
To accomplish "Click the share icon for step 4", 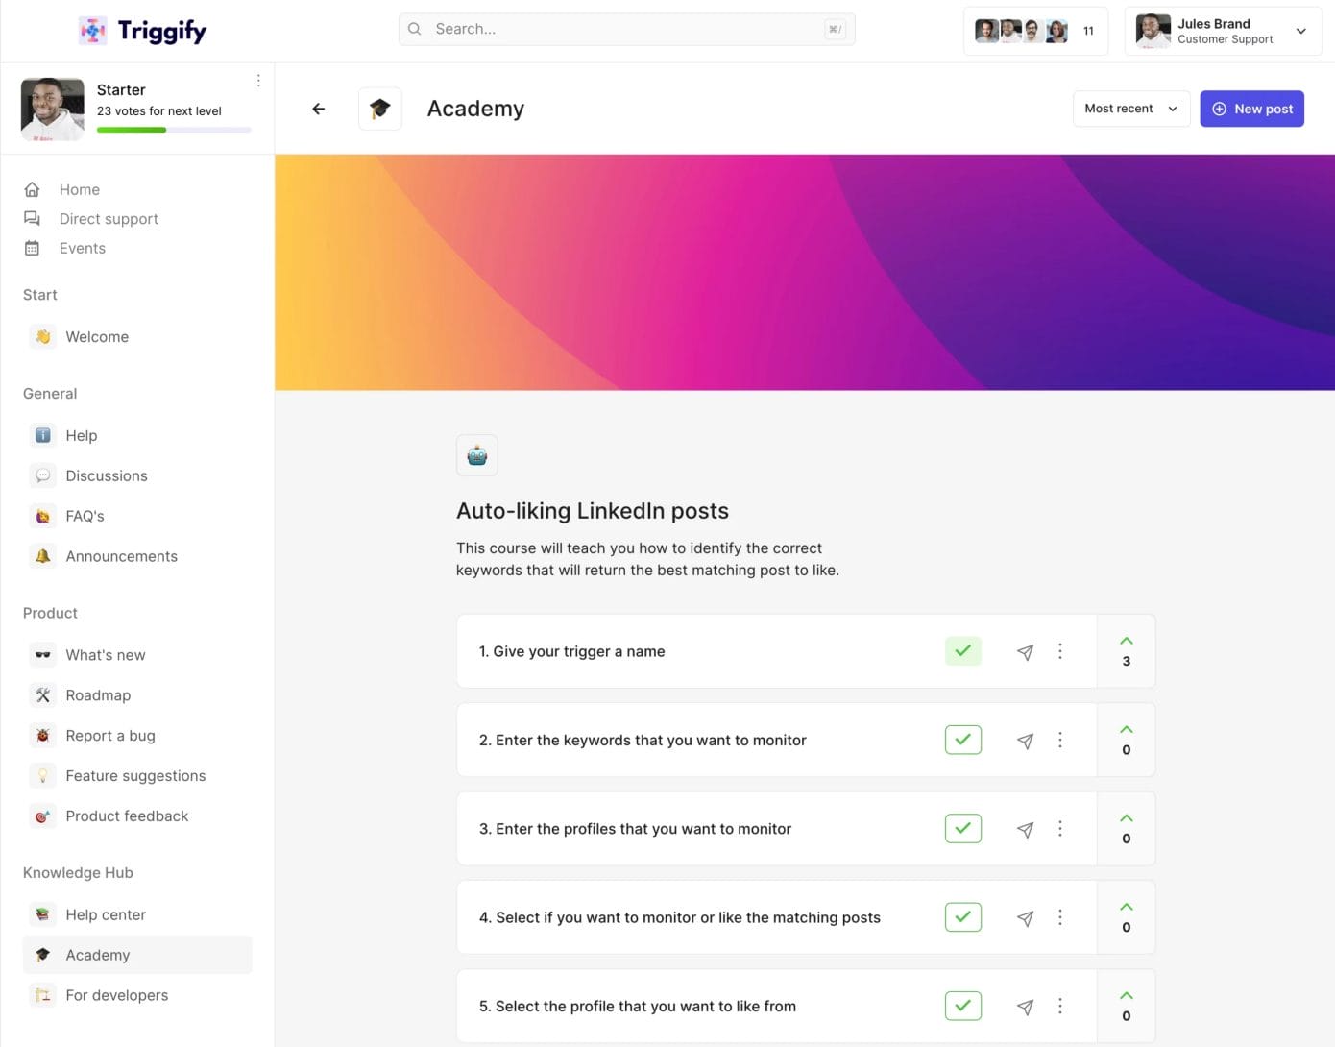I will coord(1025,918).
